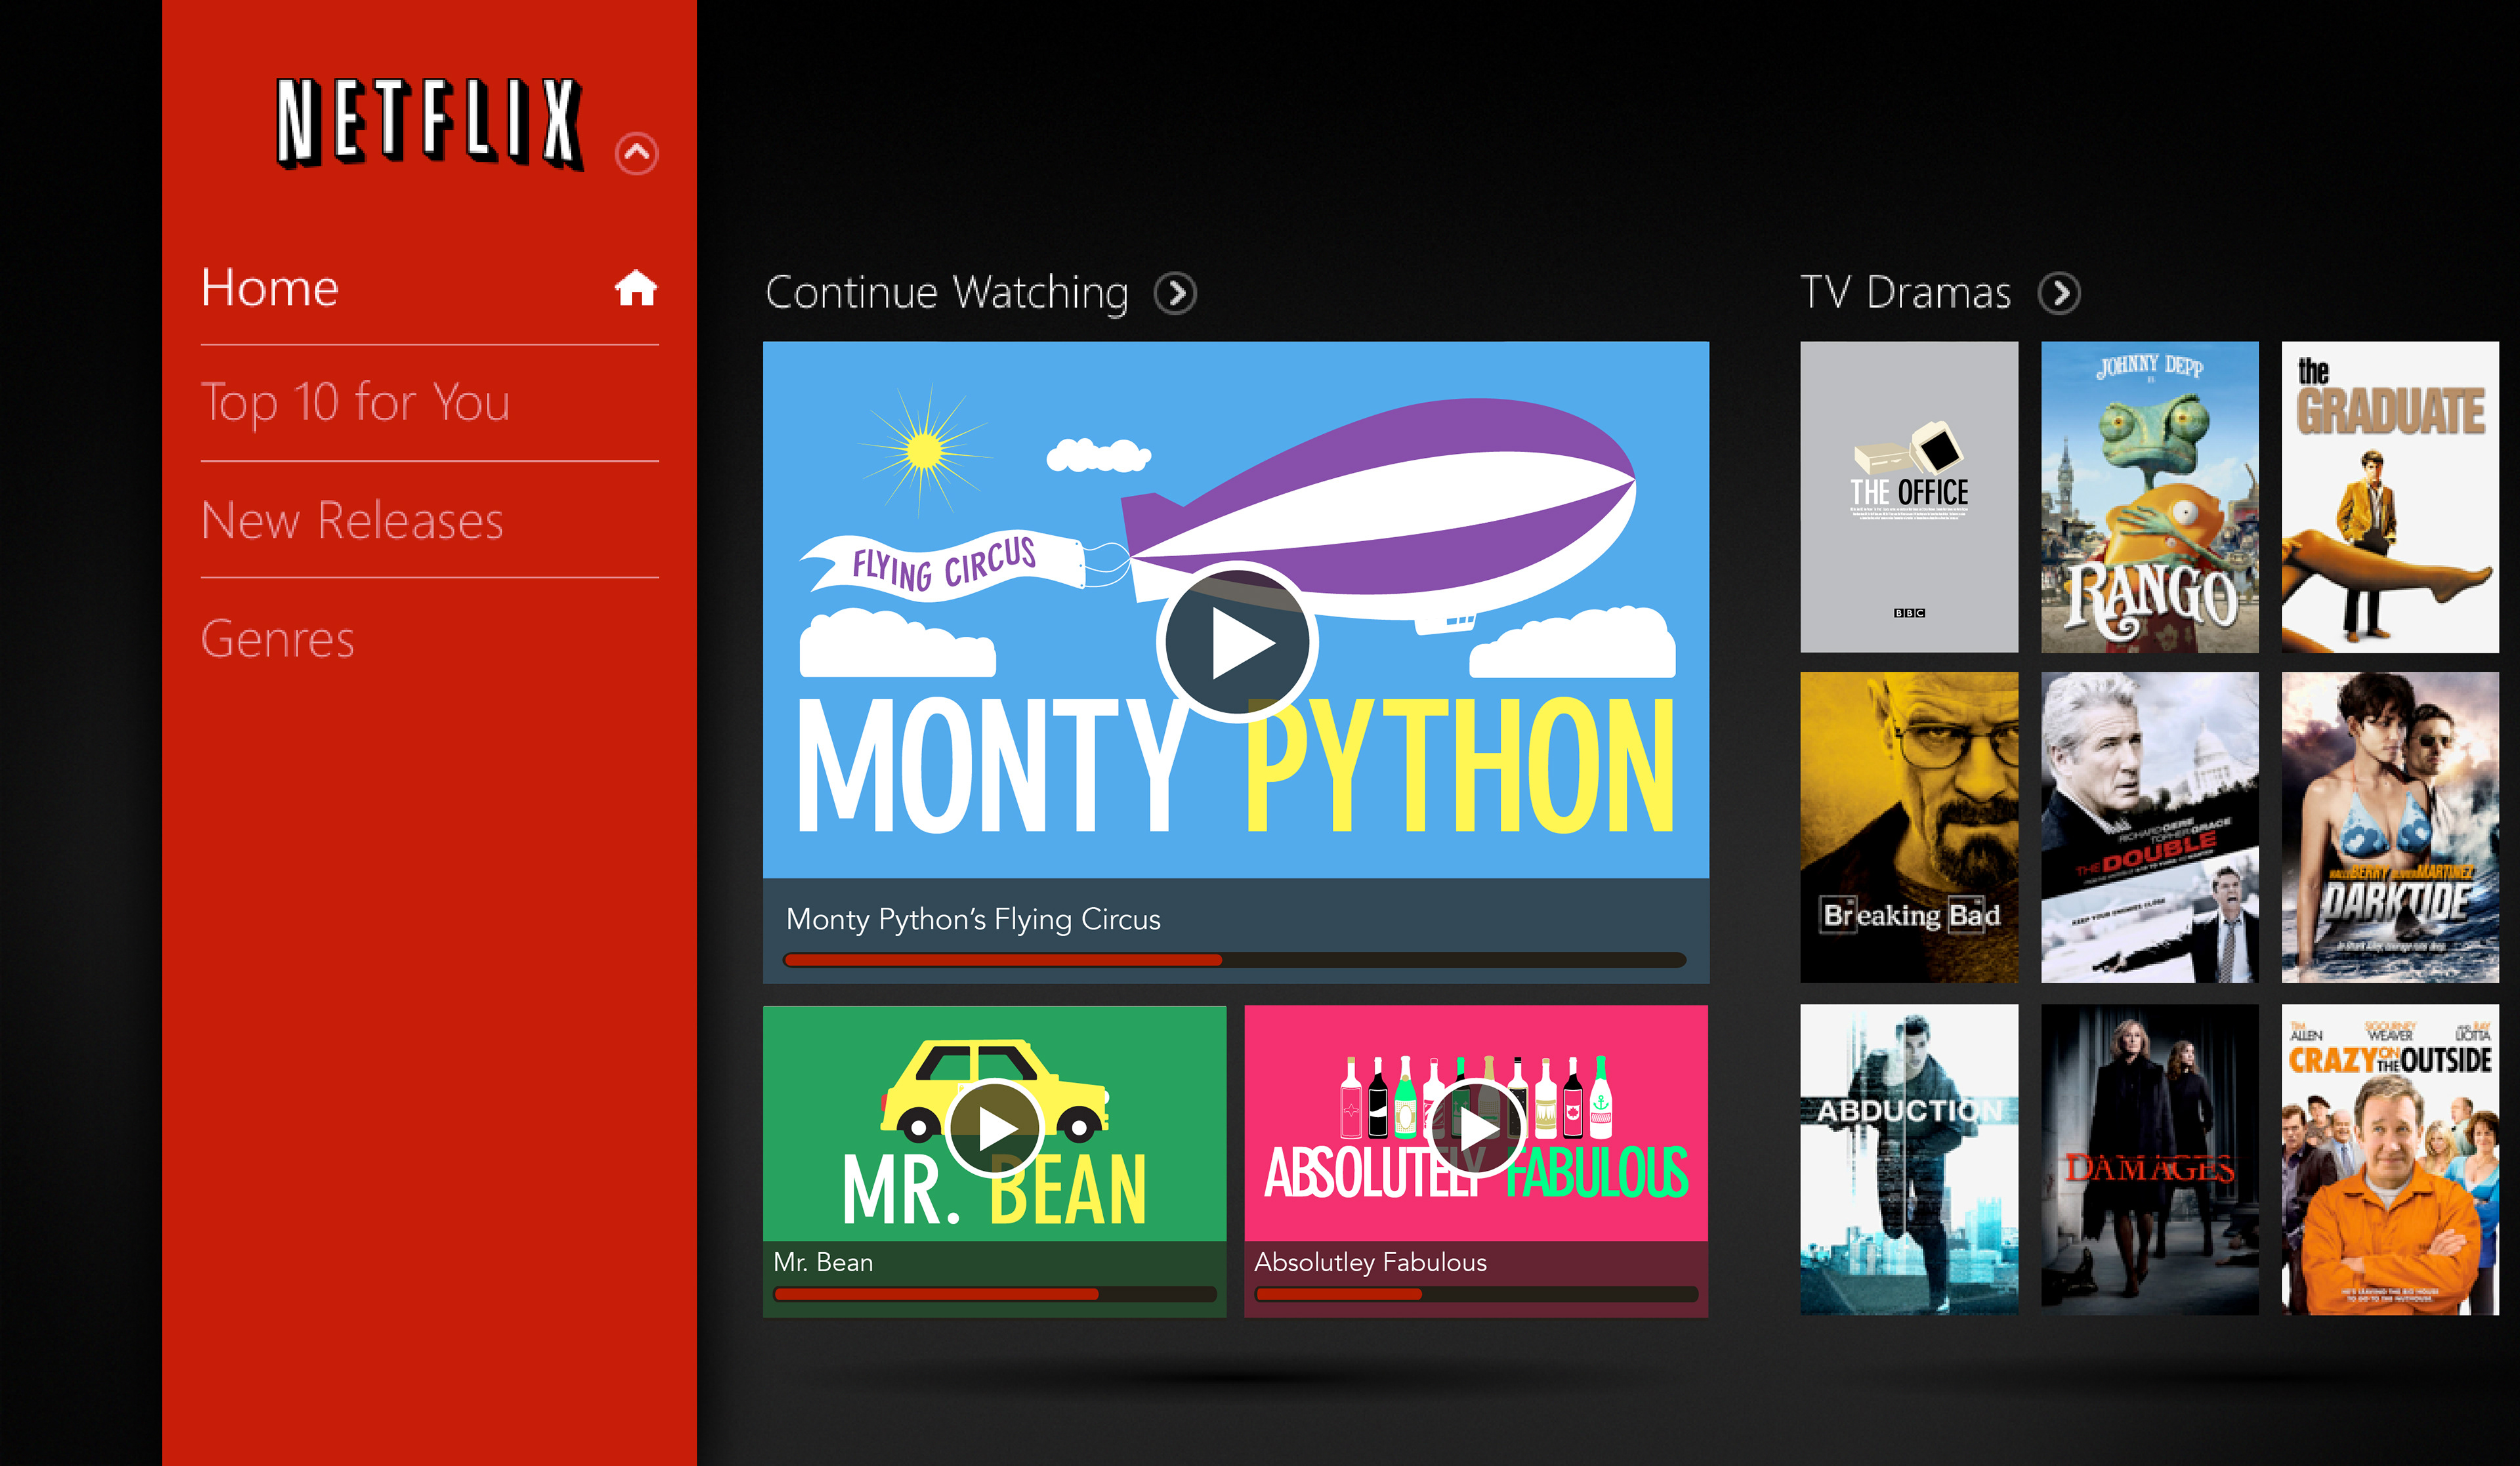Viewport: 2520px width, 1466px height.
Task: Open the Home menu item
Action: (429, 288)
